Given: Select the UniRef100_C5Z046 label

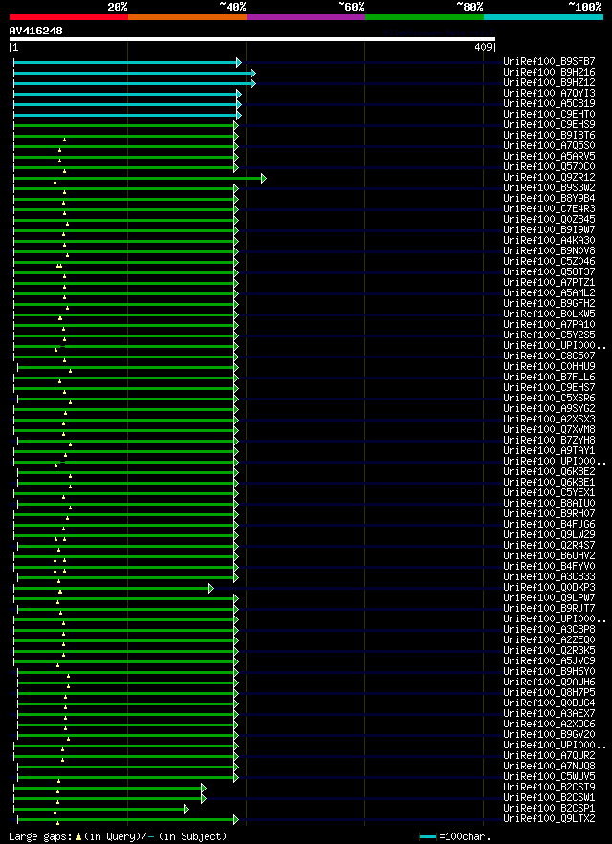Looking at the screenshot, I should point(549,261).
